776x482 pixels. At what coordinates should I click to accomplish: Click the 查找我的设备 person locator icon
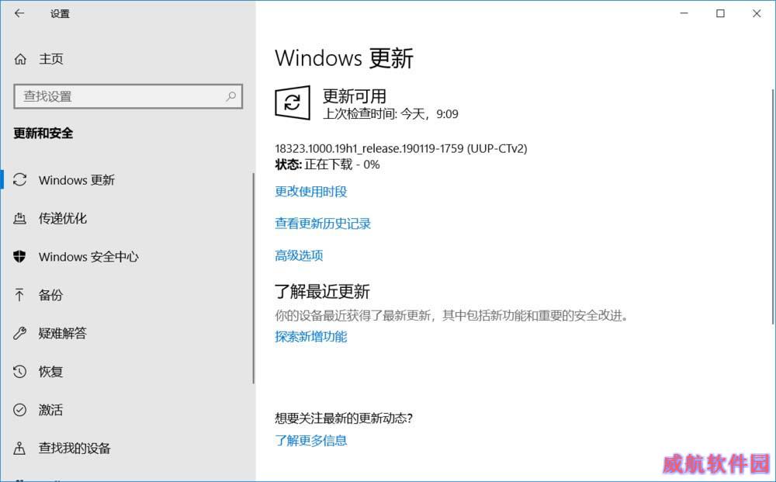tap(20, 449)
